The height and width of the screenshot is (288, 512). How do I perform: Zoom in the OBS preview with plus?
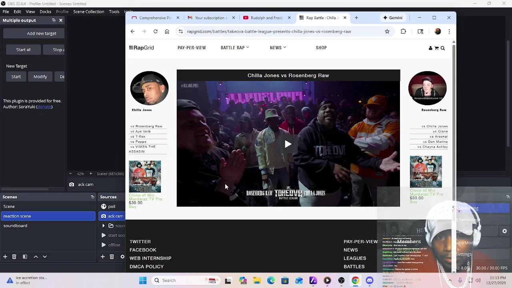(x=91, y=174)
